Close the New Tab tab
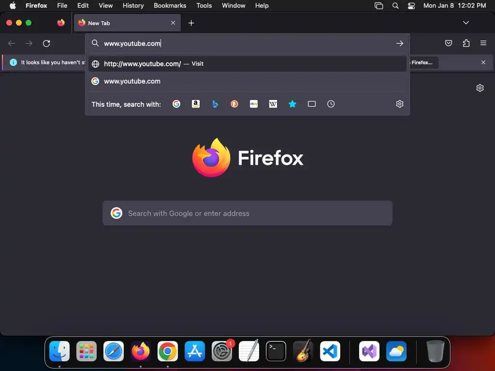Screen dimensions: 495x371 (x=173, y=23)
